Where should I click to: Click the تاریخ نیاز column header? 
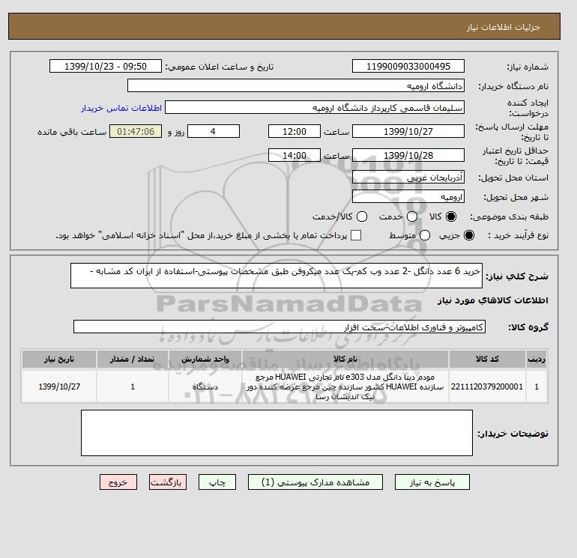(x=59, y=359)
